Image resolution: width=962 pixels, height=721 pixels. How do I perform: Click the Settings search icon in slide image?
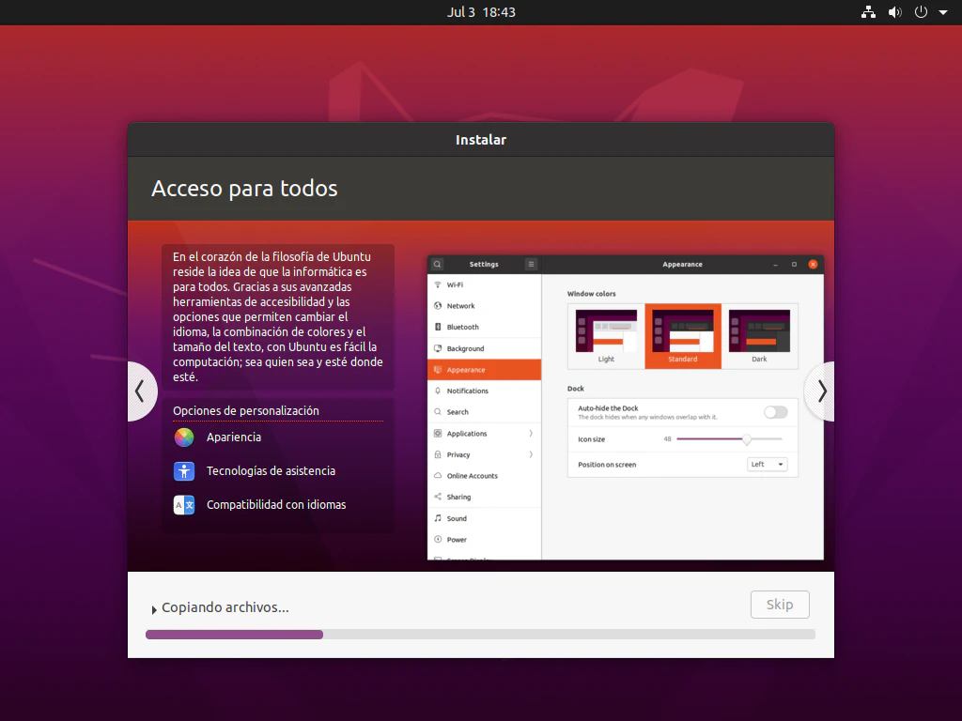[x=438, y=264]
